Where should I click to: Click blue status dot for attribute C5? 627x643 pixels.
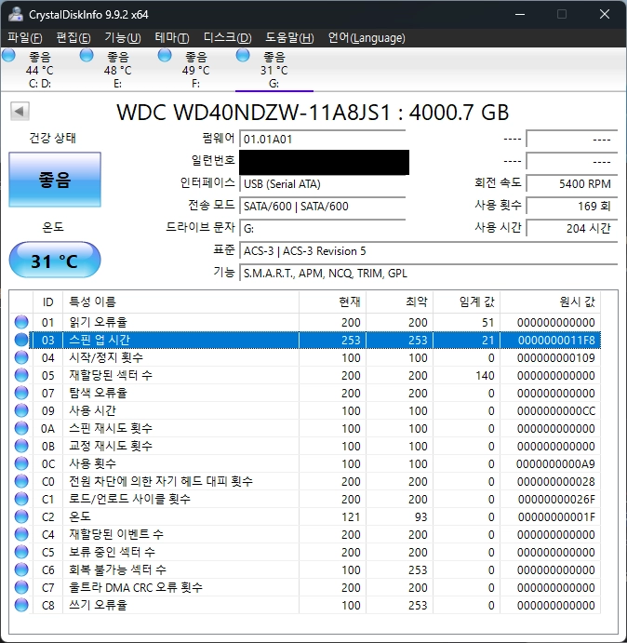tap(21, 552)
